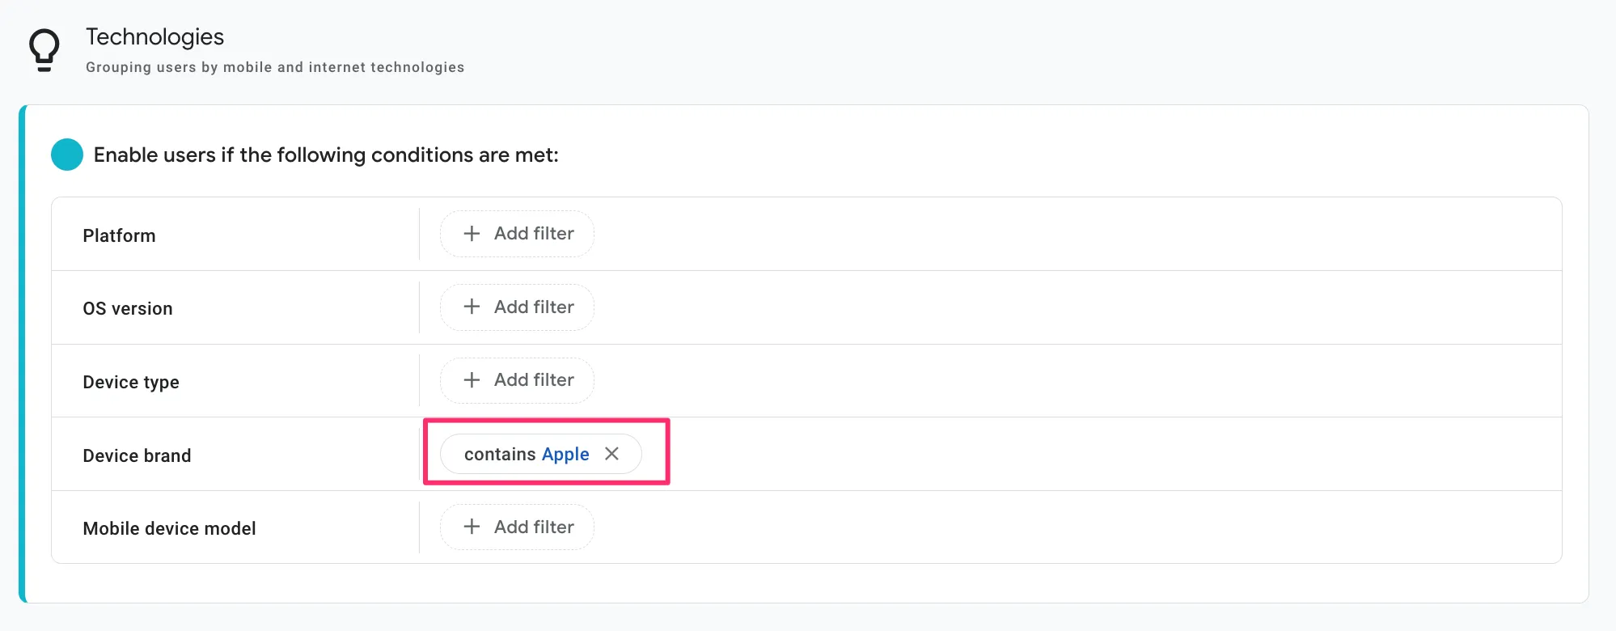Select the Device brand row label

coord(137,455)
